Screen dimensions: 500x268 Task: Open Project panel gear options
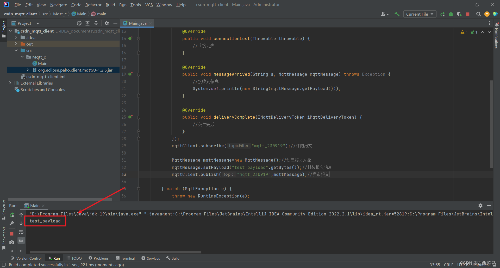[x=107, y=23]
